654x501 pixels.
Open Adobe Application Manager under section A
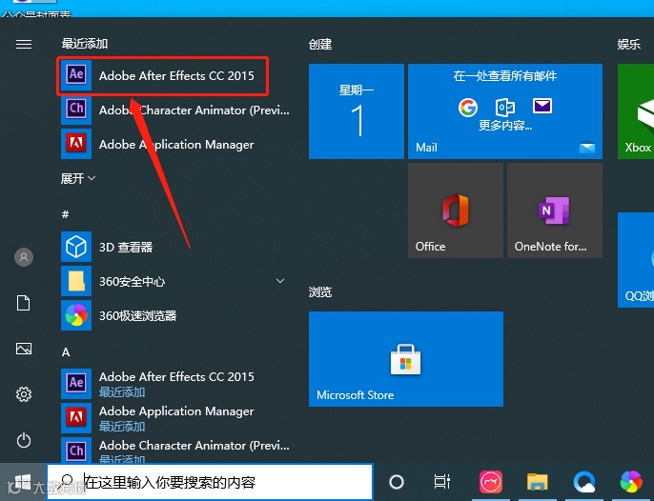[x=175, y=417]
